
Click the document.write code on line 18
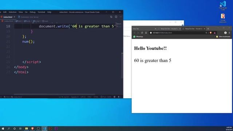click(x=77, y=26)
